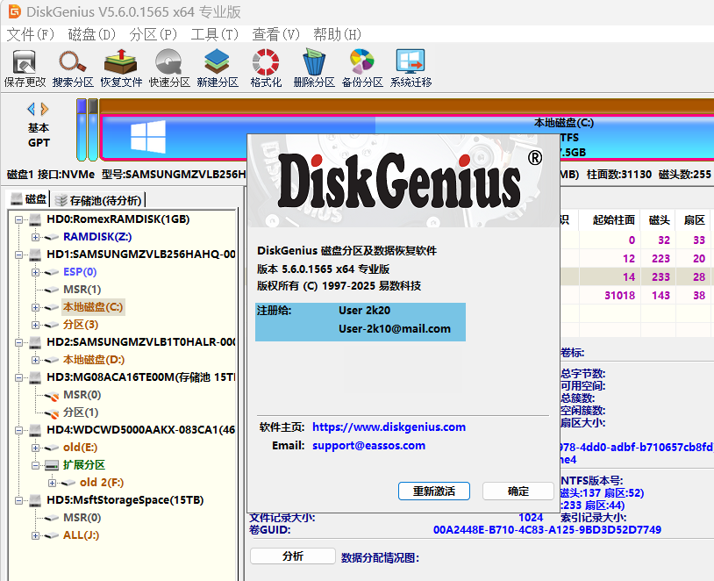This screenshot has height=581, width=714.
Task: Click the support@eassos.com email link
Action: (x=368, y=446)
